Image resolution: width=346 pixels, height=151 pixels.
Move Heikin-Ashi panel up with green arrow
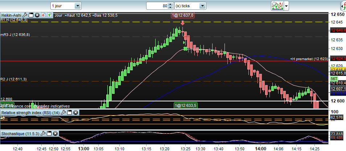click(x=49, y=15)
